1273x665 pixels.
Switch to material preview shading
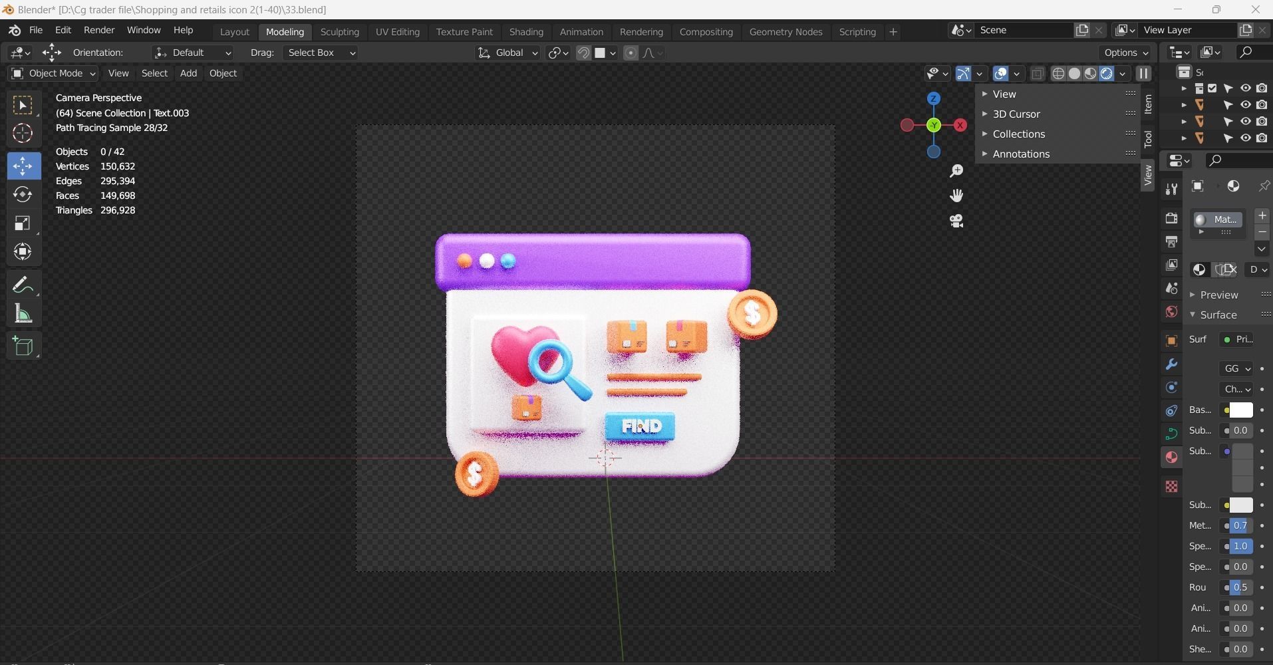point(1090,73)
